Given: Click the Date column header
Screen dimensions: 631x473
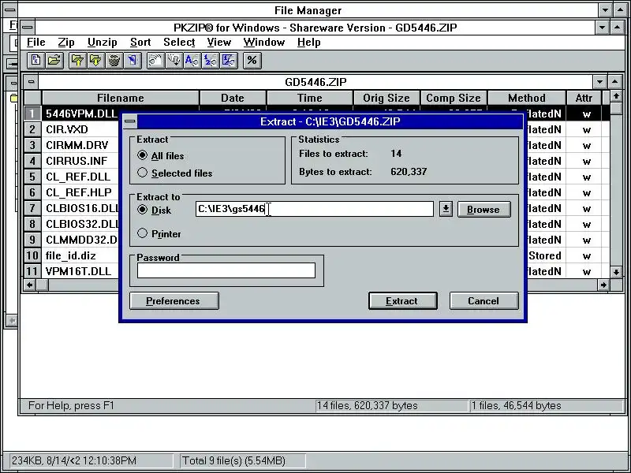Looking at the screenshot, I should 232,98.
